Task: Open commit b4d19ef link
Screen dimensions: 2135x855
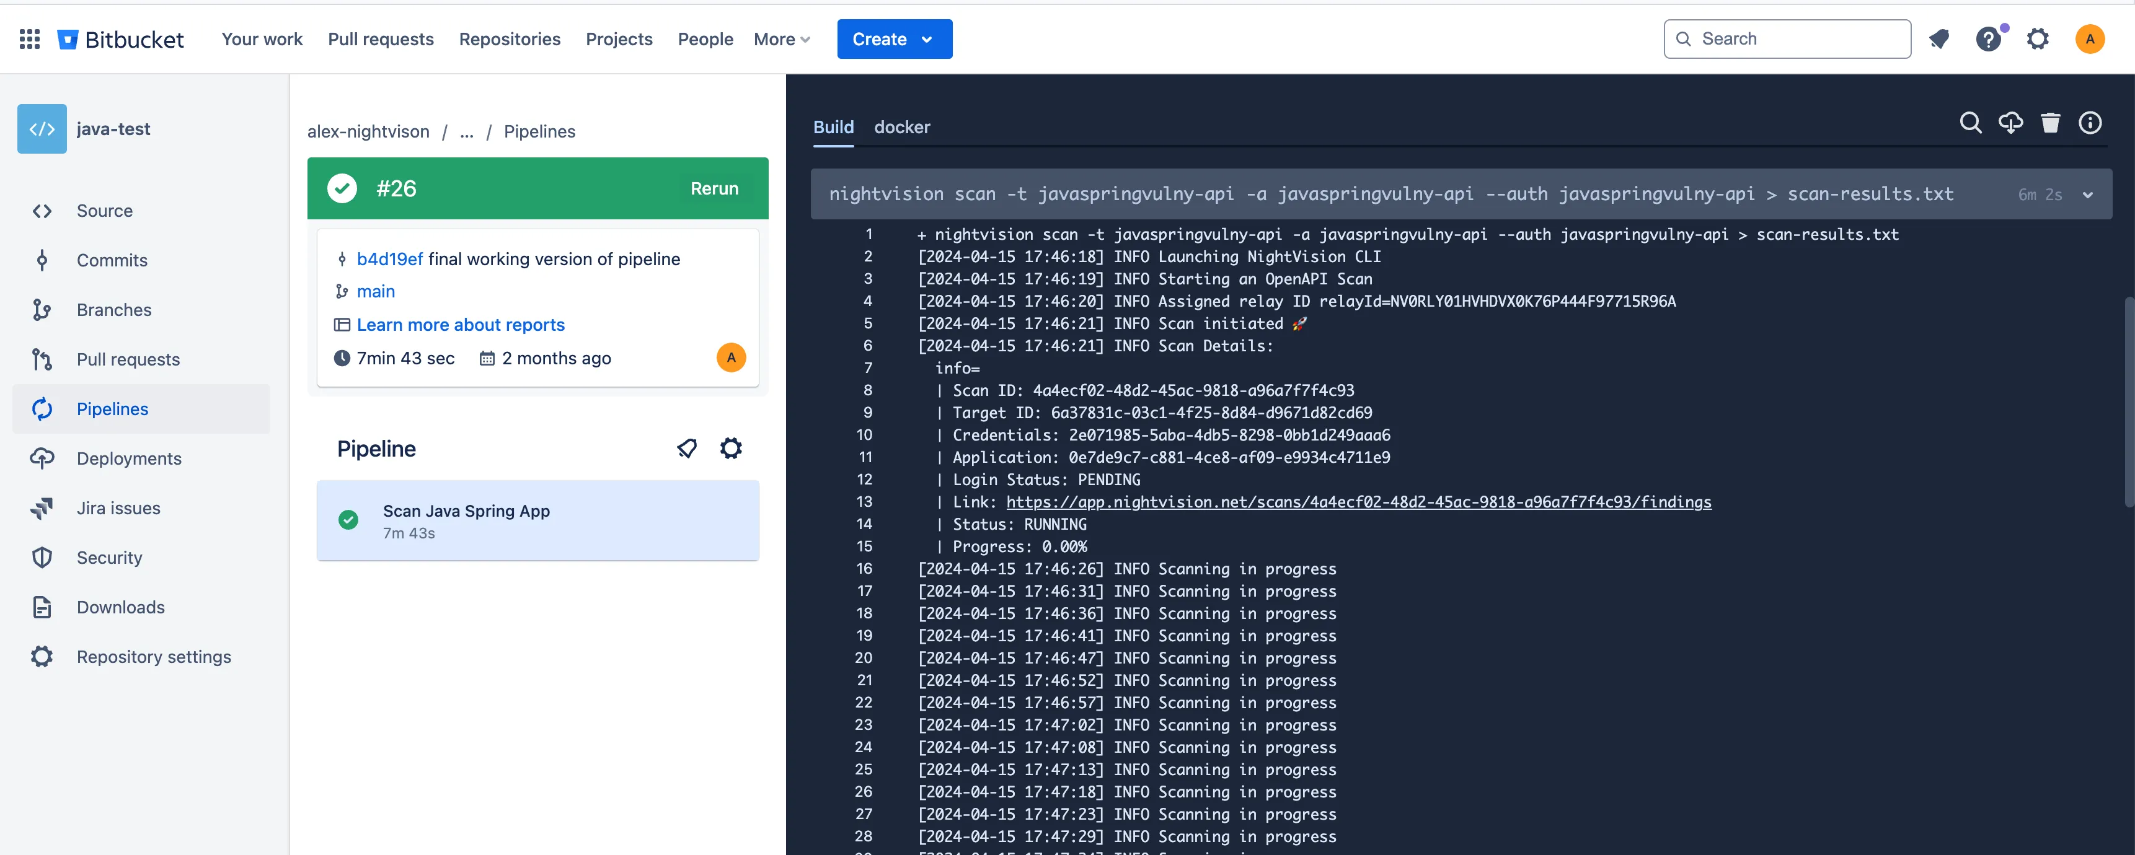Action: tap(389, 260)
